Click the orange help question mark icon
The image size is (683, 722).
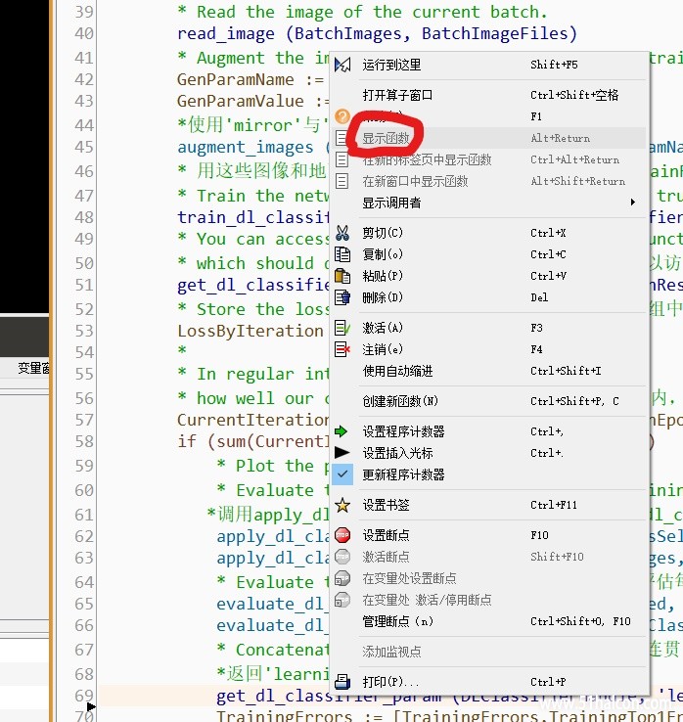[x=342, y=116]
